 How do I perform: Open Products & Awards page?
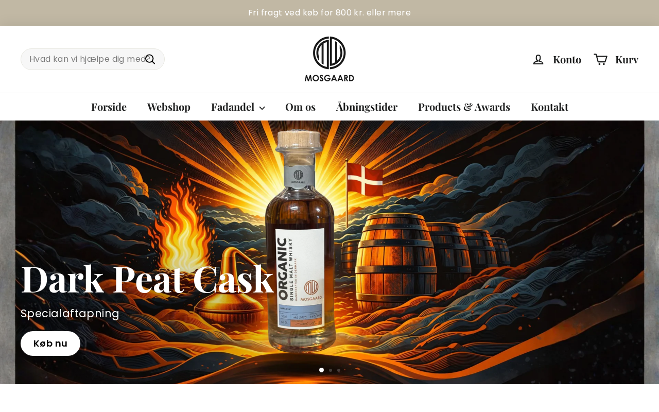pyautogui.click(x=464, y=107)
